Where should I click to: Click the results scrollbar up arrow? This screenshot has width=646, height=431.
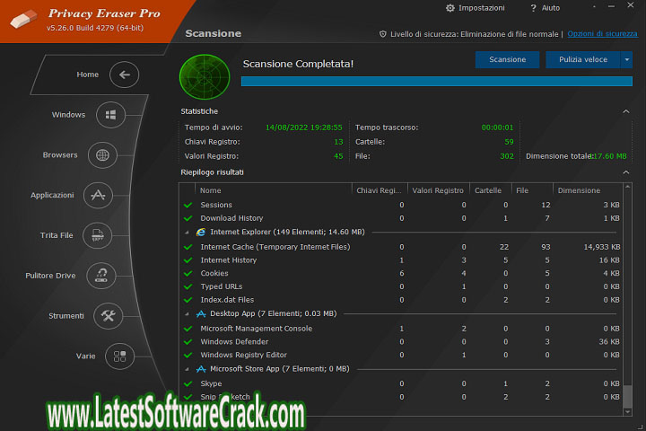[x=627, y=188]
